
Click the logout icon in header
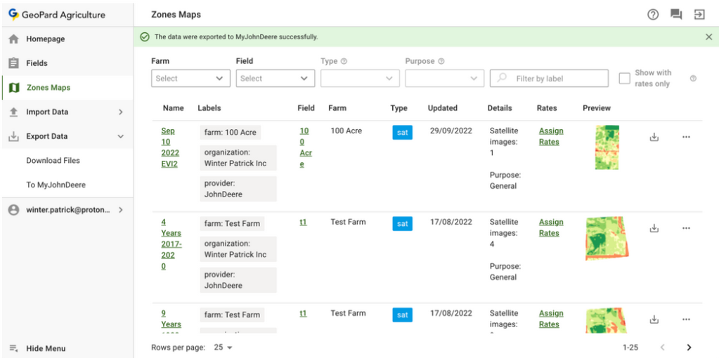point(699,15)
